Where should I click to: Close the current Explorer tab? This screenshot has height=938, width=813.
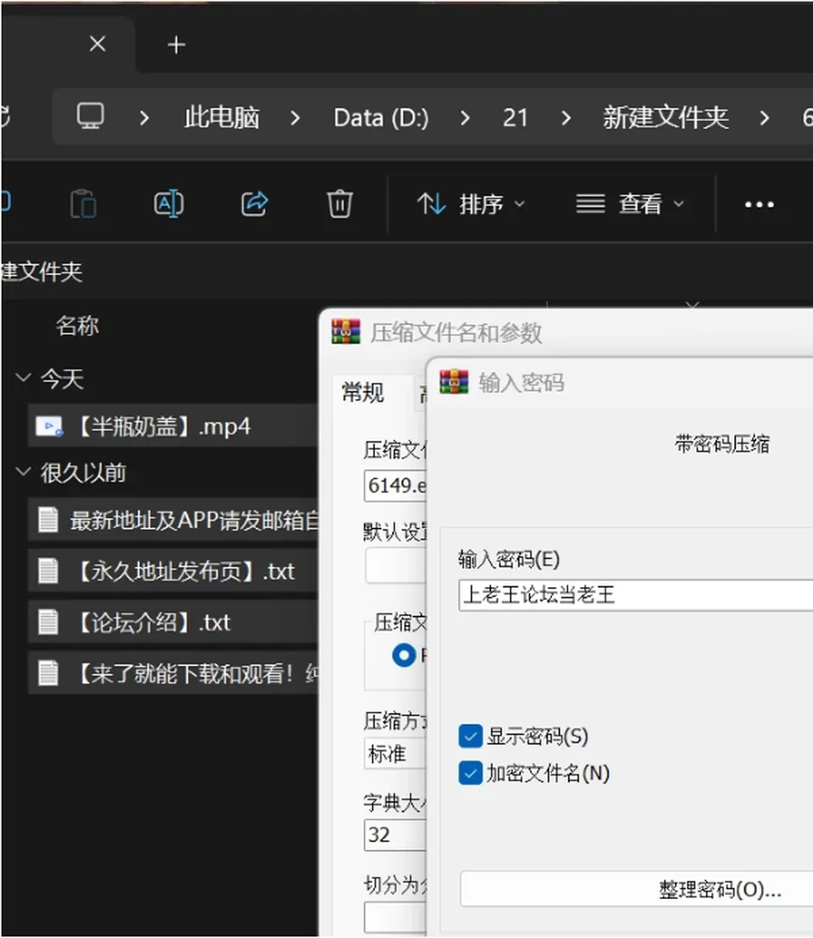pos(97,44)
